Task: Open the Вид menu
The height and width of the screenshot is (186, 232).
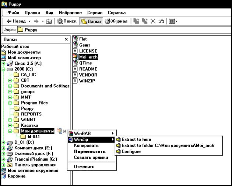Action: click(x=49, y=13)
